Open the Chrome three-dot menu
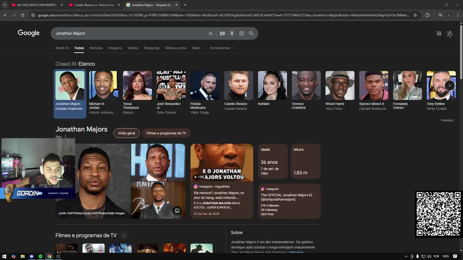 [x=458, y=15]
